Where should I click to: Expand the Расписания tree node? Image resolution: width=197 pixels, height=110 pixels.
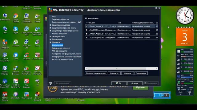click(50, 39)
